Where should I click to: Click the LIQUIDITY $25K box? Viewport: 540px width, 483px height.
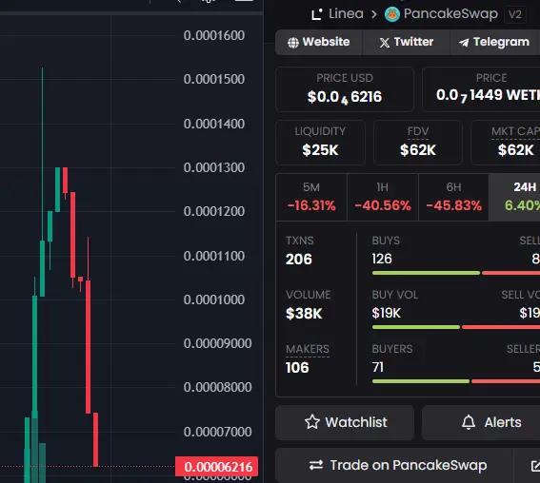tap(320, 143)
